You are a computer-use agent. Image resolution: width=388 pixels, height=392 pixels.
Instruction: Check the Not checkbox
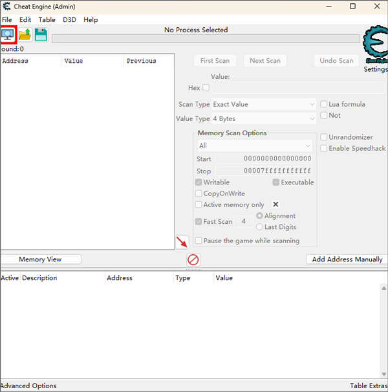click(324, 115)
